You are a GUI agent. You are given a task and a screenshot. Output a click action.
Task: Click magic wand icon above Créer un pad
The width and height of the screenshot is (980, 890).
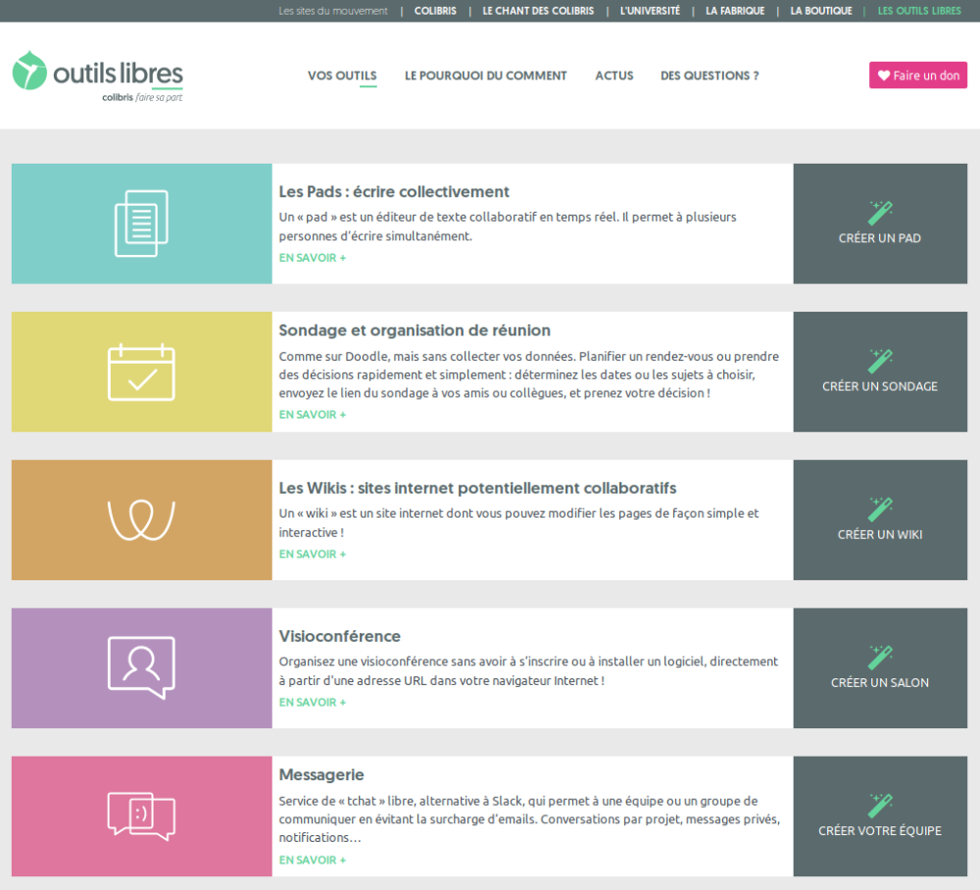click(x=880, y=213)
